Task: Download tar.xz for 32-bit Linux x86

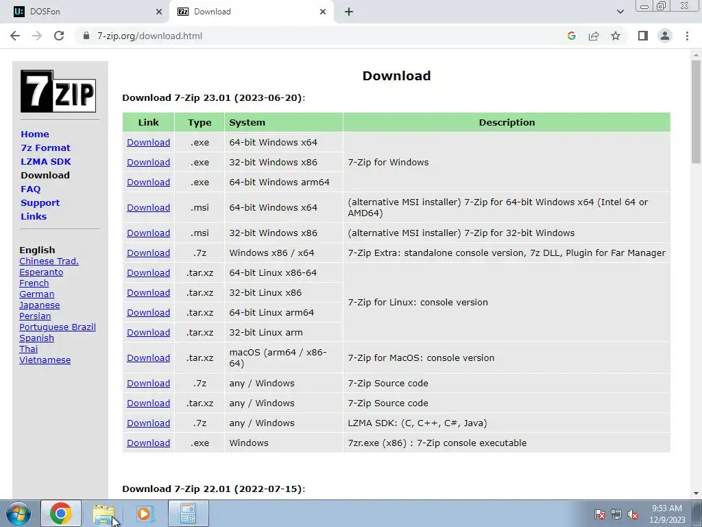Action: [148, 292]
